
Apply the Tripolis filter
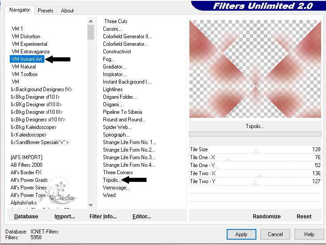pos(241,234)
